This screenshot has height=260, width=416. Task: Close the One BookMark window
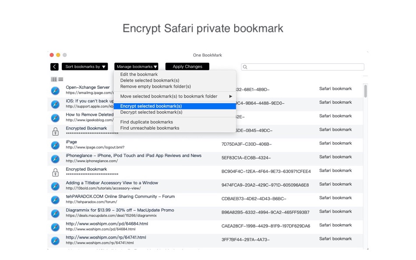coord(52,55)
